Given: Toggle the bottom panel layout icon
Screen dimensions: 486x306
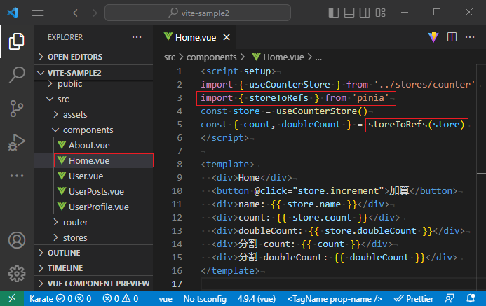Looking at the screenshot, I should pos(349,13).
